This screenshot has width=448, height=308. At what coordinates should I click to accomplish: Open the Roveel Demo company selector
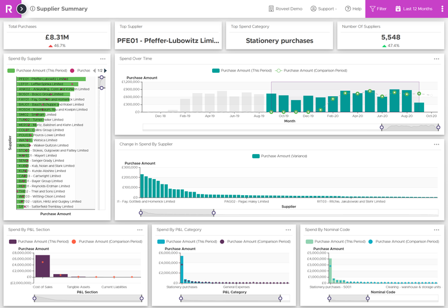tap(286, 9)
